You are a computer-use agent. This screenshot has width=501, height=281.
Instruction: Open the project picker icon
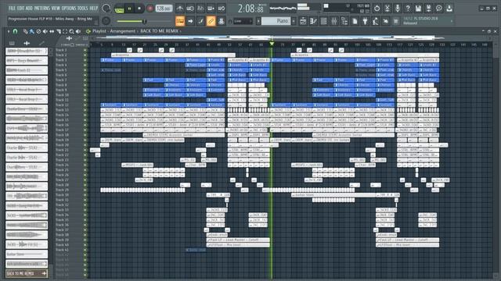355,21
